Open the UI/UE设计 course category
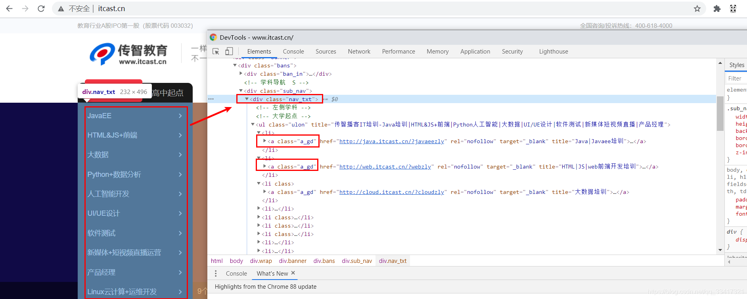 (135, 213)
